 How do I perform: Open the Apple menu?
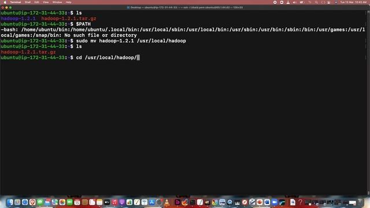tap(5, 2)
